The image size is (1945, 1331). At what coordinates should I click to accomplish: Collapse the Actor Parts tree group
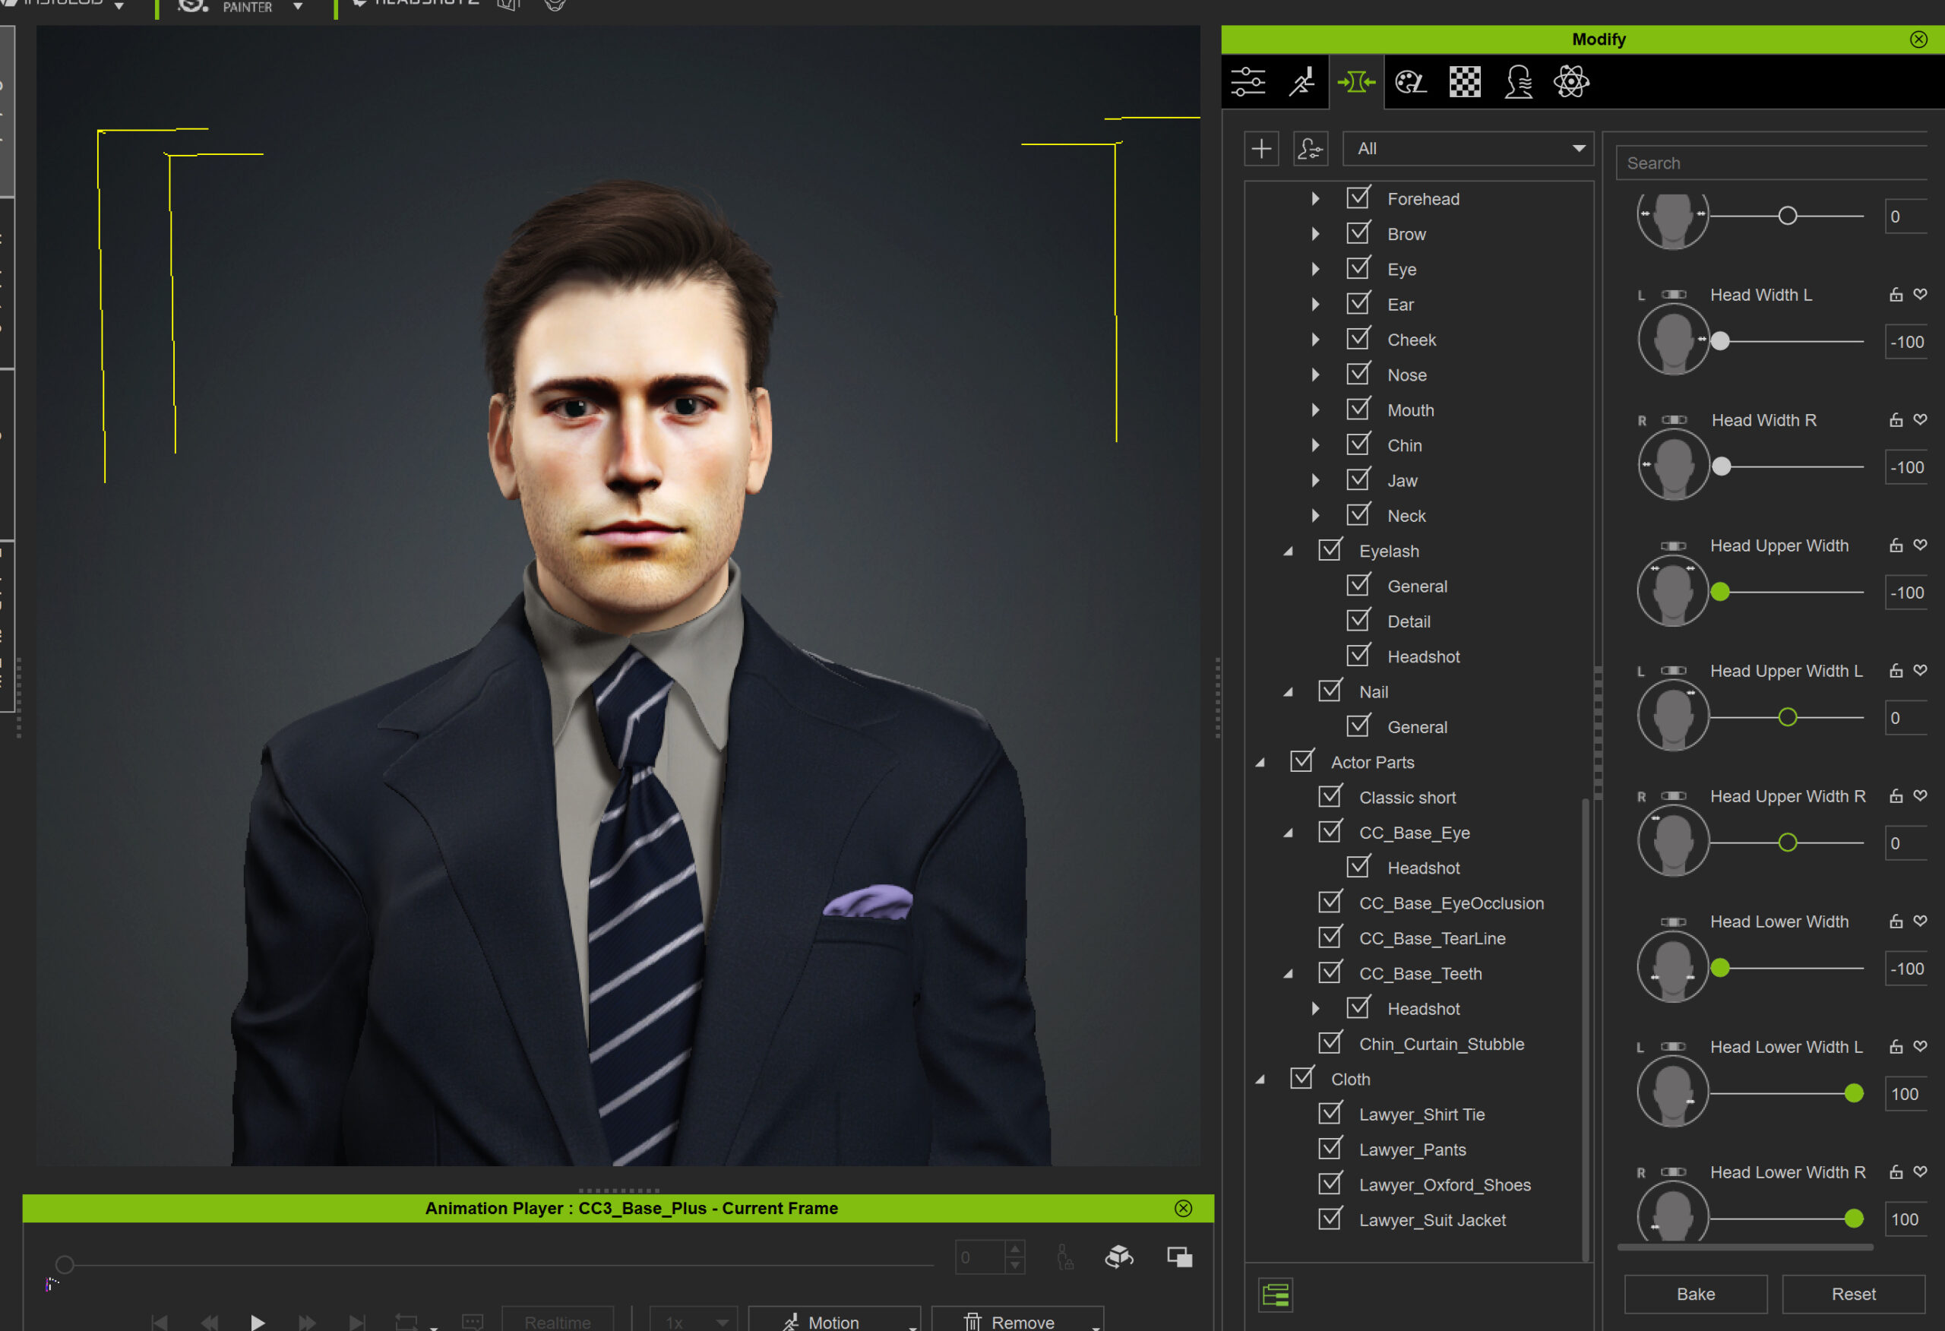tap(1260, 762)
